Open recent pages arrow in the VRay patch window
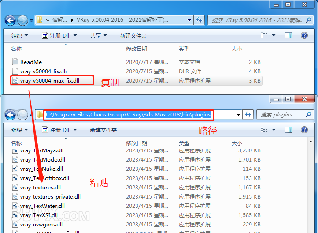The height and width of the screenshot is (233, 318). coord(31,20)
